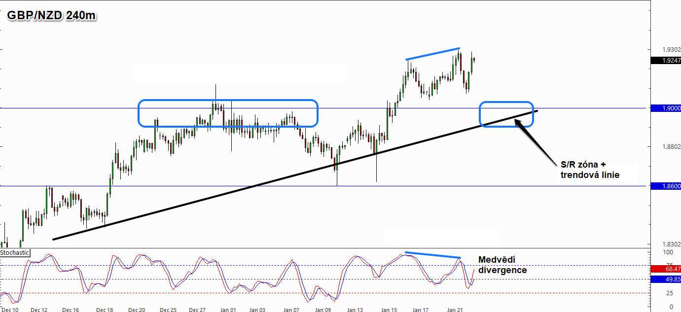
Task: Click the Jan 13 date label
Action: coord(355,310)
